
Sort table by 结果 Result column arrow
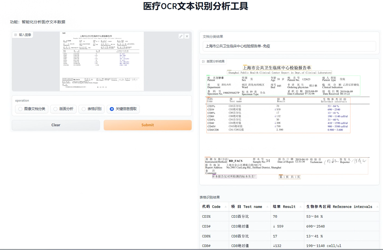[x=301, y=207]
